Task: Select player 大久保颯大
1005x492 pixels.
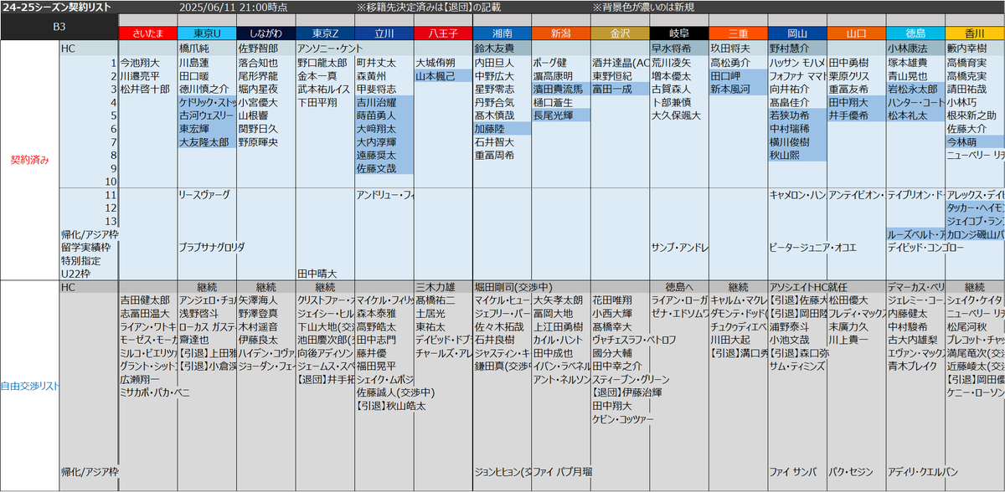Action: tap(677, 115)
